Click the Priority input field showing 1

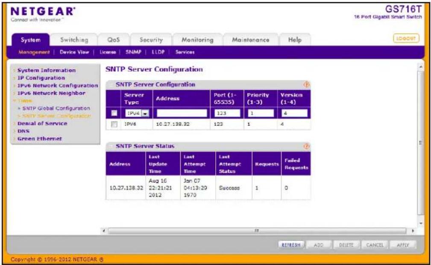[261, 113]
